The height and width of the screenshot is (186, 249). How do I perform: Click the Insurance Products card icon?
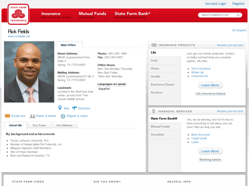pyautogui.click(x=154, y=45)
